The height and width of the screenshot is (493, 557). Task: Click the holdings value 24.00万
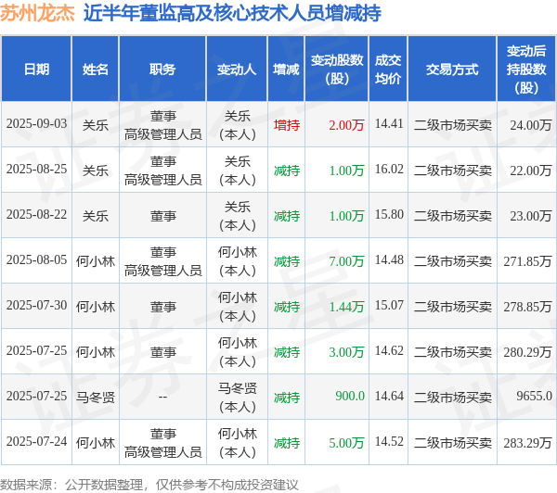click(531, 125)
